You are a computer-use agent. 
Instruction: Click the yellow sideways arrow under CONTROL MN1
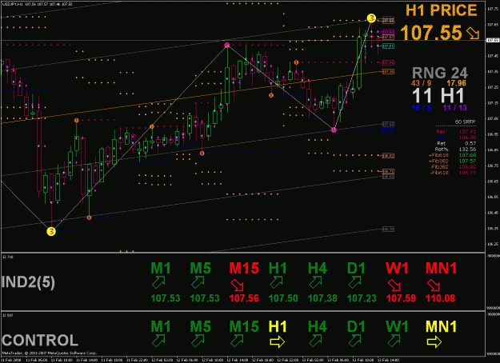click(x=434, y=342)
